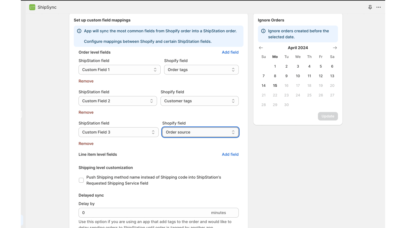Click the ShipSync app icon
This screenshot has width=406, height=228.
(32, 7)
